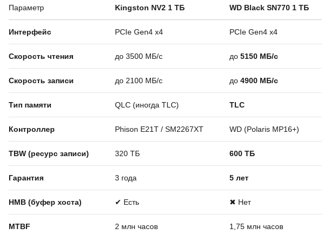
Task: Select the "Параметр" header cell
Action: (x=27, y=8)
